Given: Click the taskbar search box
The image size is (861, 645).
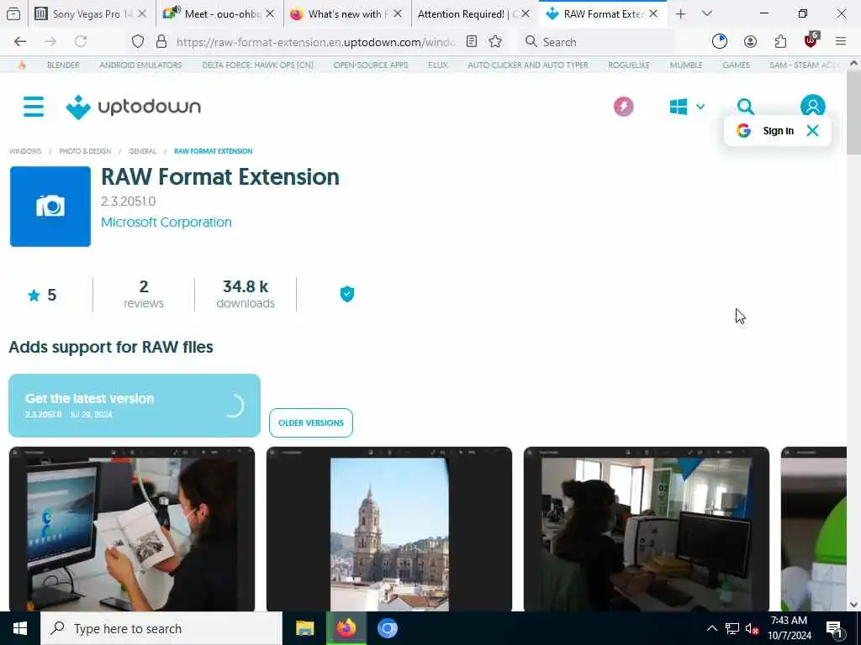Looking at the screenshot, I should click(x=161, y=628).
